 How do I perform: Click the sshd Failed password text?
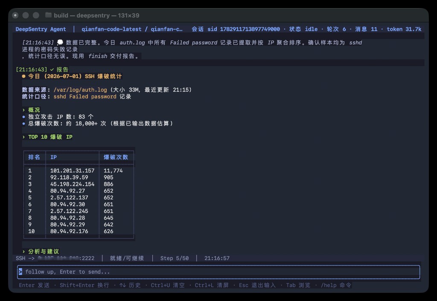[x=85, y=96]
